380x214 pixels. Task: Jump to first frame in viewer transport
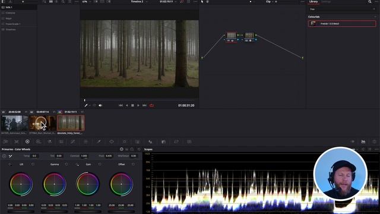tap(121, 105)
